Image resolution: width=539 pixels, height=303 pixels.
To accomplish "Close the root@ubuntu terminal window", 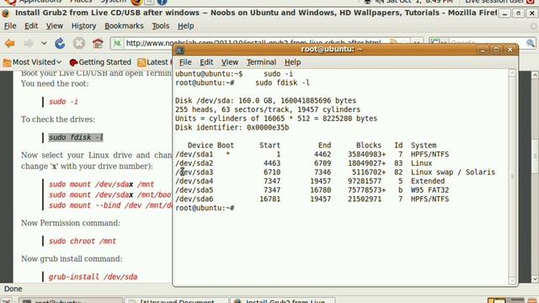I will tap(510, 50).
